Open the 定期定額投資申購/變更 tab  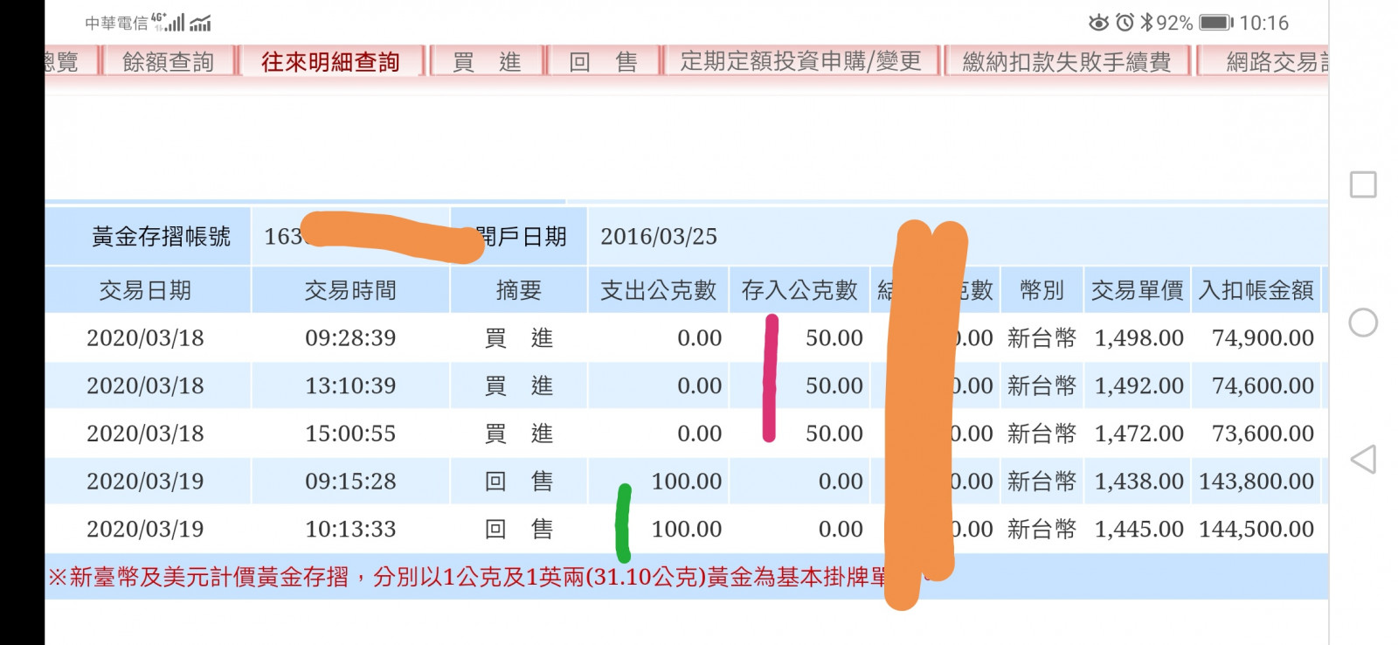[801, 62]
